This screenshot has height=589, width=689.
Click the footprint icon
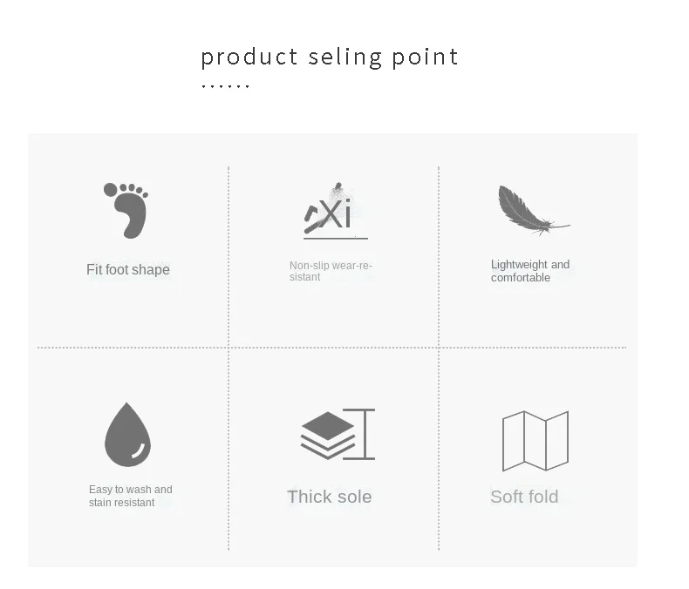coord(126,211)
